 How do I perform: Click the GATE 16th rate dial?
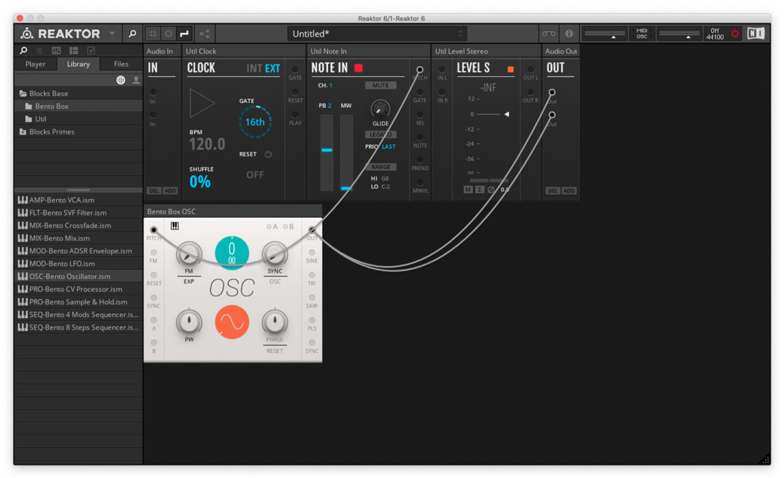256,121
